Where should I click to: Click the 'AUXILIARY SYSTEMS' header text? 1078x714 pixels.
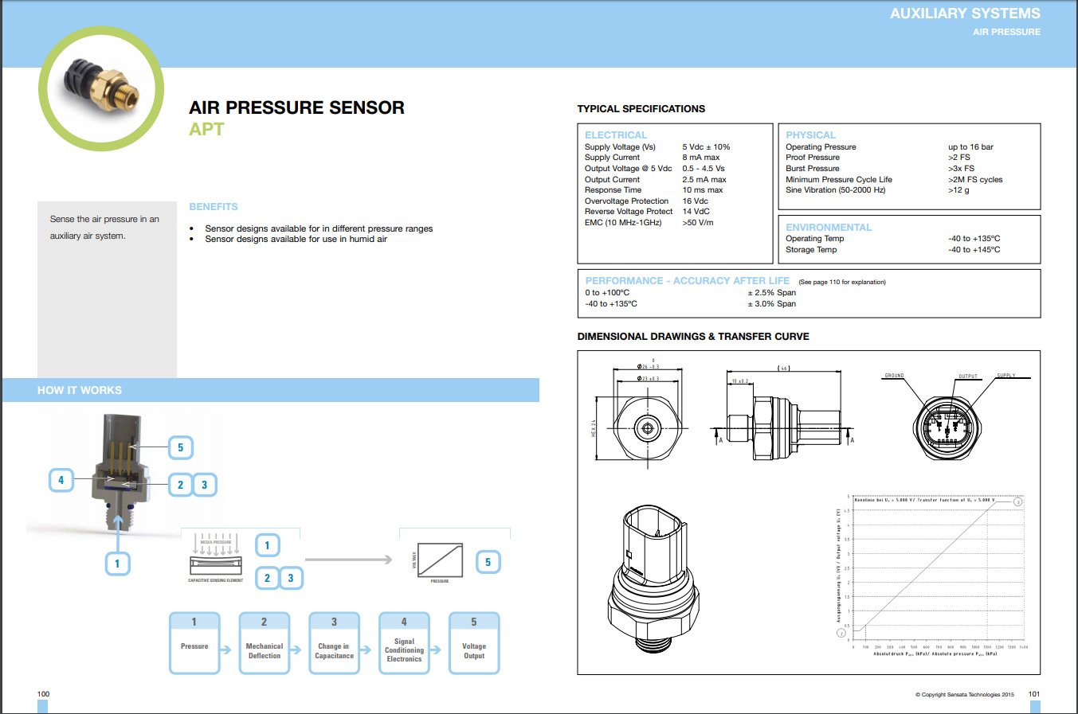coord(965,14)
